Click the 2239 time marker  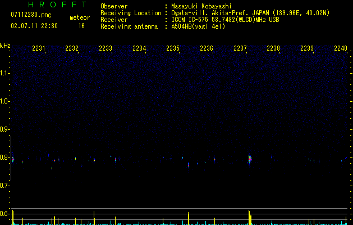click(x=307, y=48)
